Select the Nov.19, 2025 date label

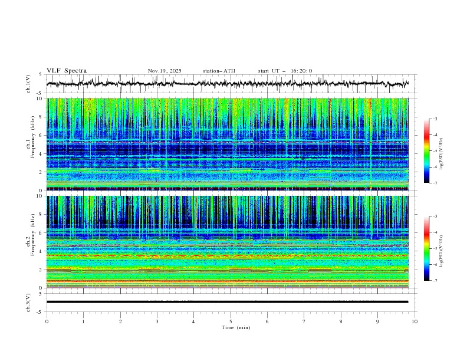coord(165,71)
